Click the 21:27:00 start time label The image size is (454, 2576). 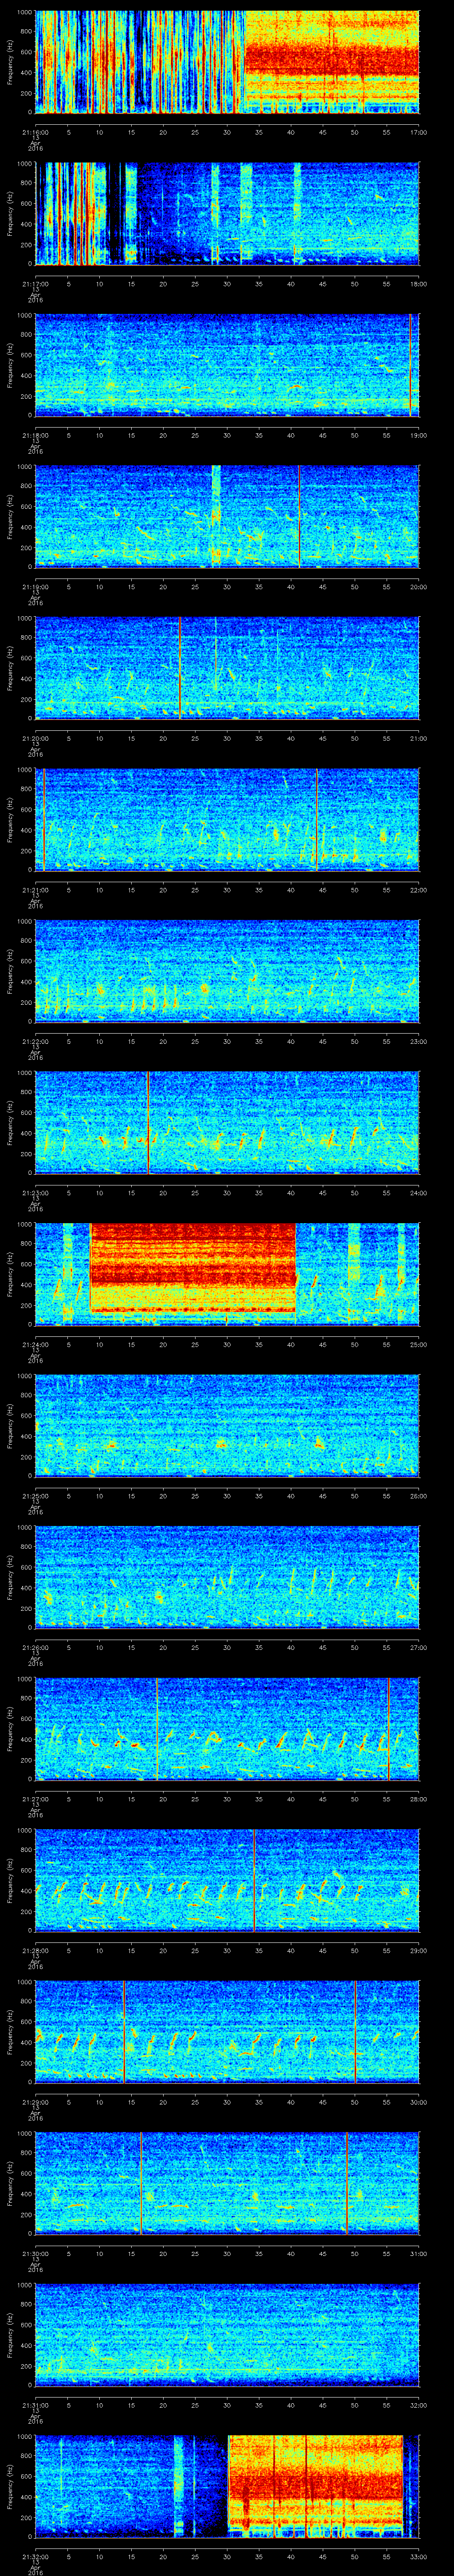[x=35, y=1799]
